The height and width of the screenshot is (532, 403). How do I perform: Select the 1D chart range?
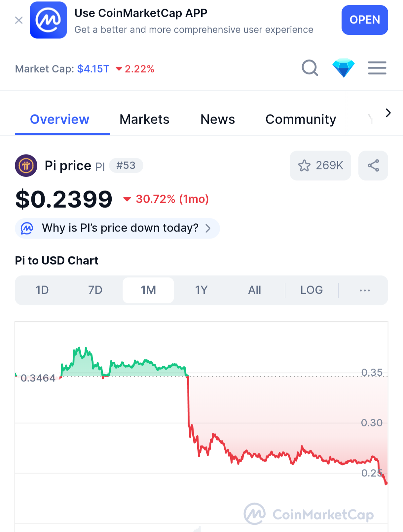pyautogui.click(x=42, y=290)
